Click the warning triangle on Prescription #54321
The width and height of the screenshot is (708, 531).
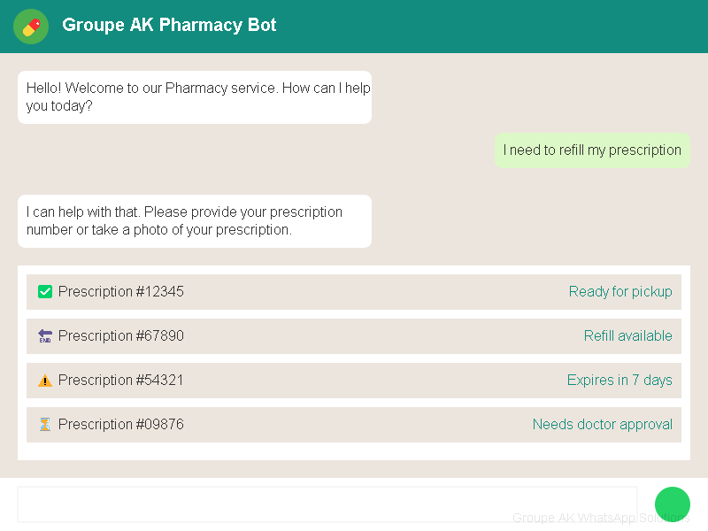(45, 380)
